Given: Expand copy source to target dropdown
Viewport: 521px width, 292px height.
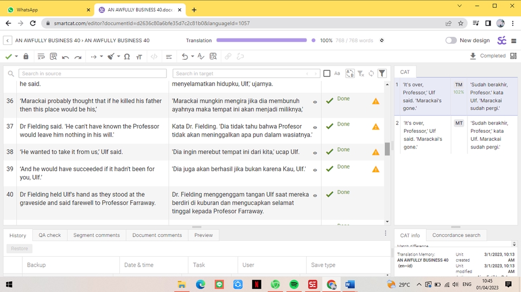Looking at the screenshot, I should 101,56.
